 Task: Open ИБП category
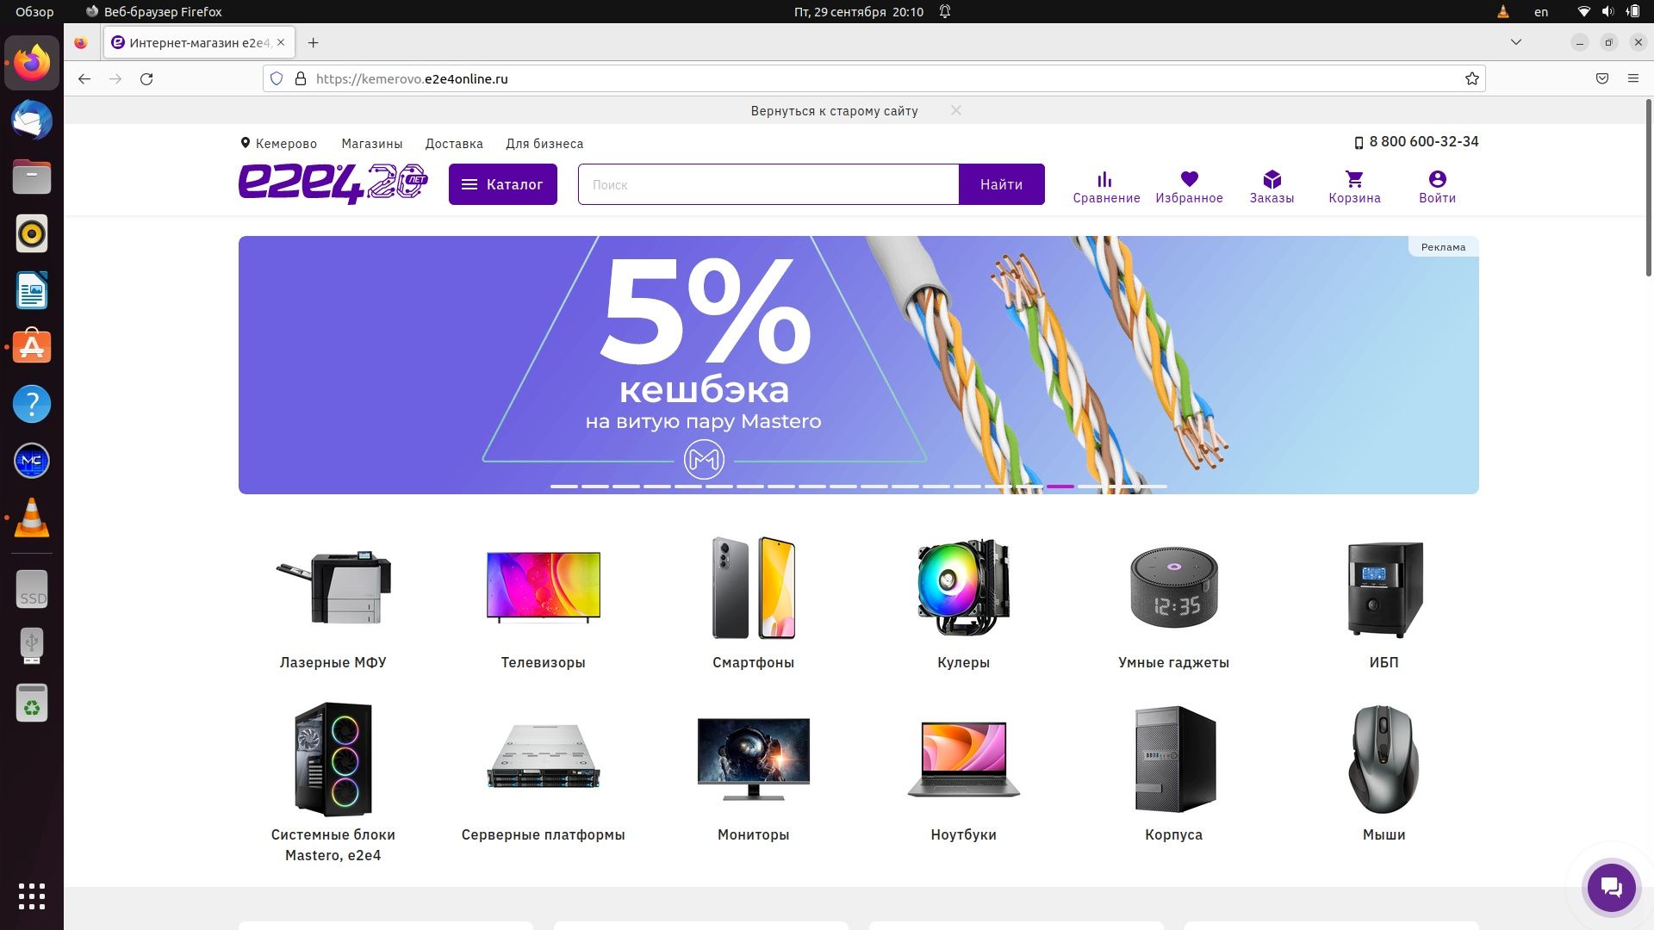1384,603
